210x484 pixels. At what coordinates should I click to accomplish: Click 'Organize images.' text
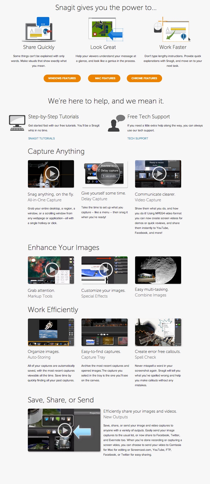coord(44,352)
